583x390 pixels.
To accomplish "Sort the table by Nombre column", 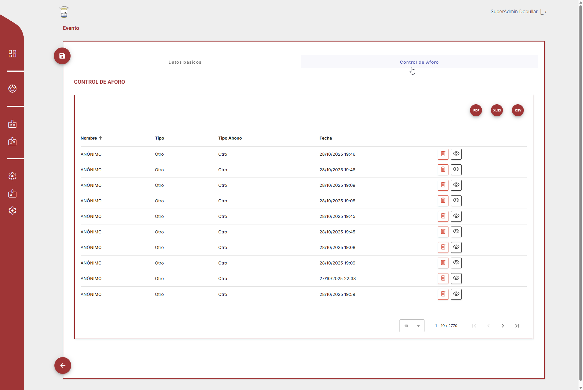I will pos(89,138).
